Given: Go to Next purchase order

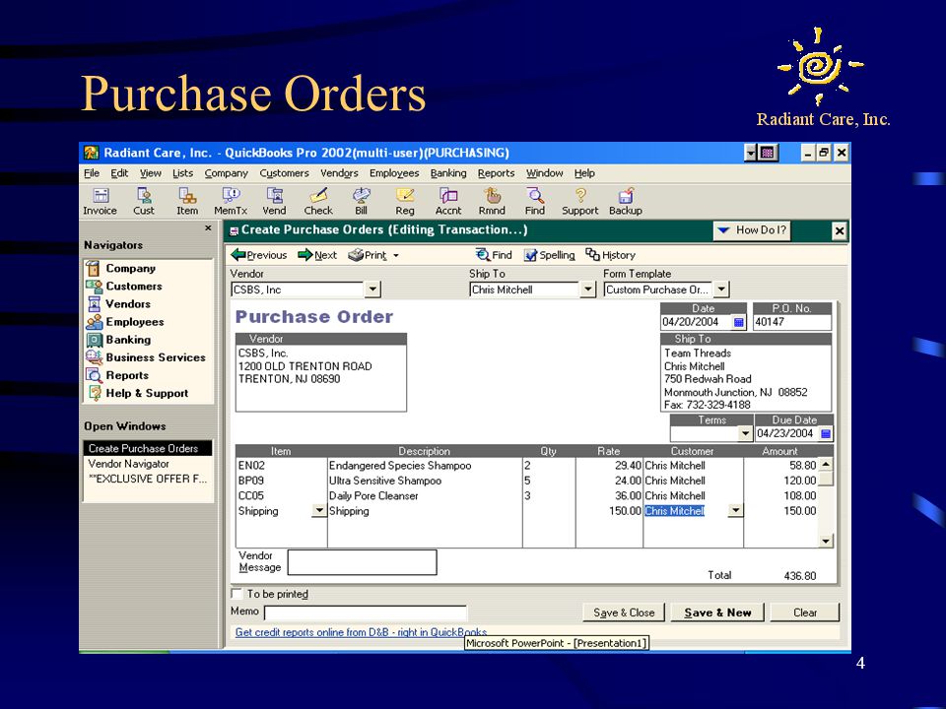Looking at the screenshot, I should 317,255.
